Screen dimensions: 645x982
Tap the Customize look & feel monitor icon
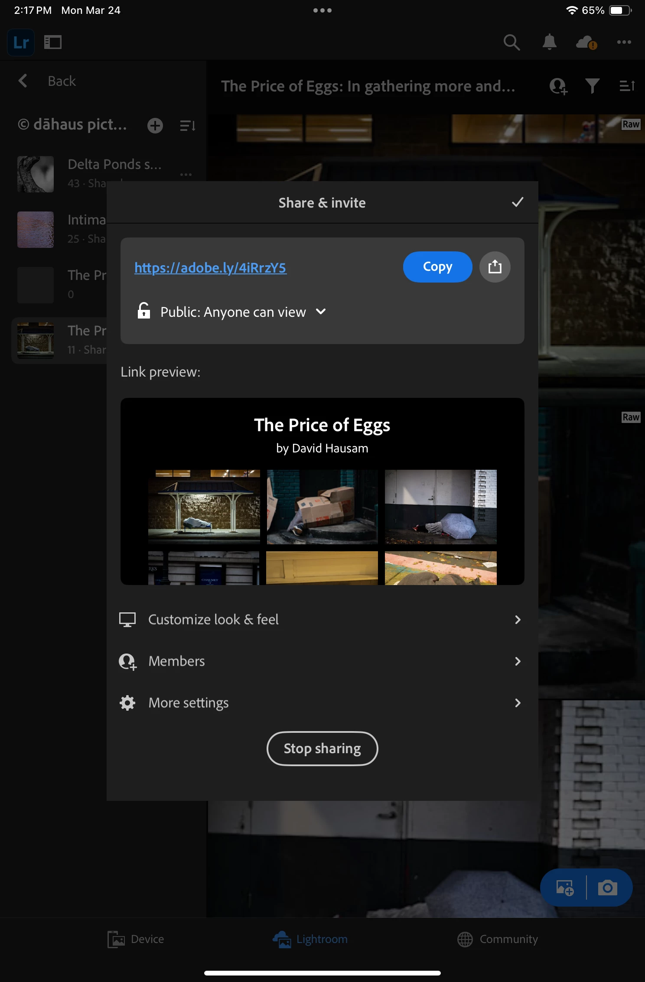pos(127,620)
